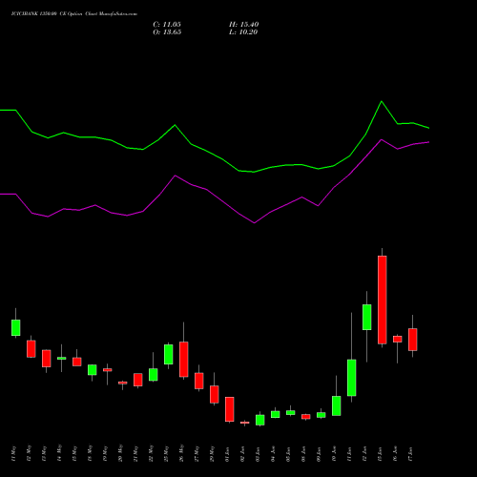Screen dimensions: 477x477
Task: Click the red candle above 13 May
Action: click(x=47, y=359)
